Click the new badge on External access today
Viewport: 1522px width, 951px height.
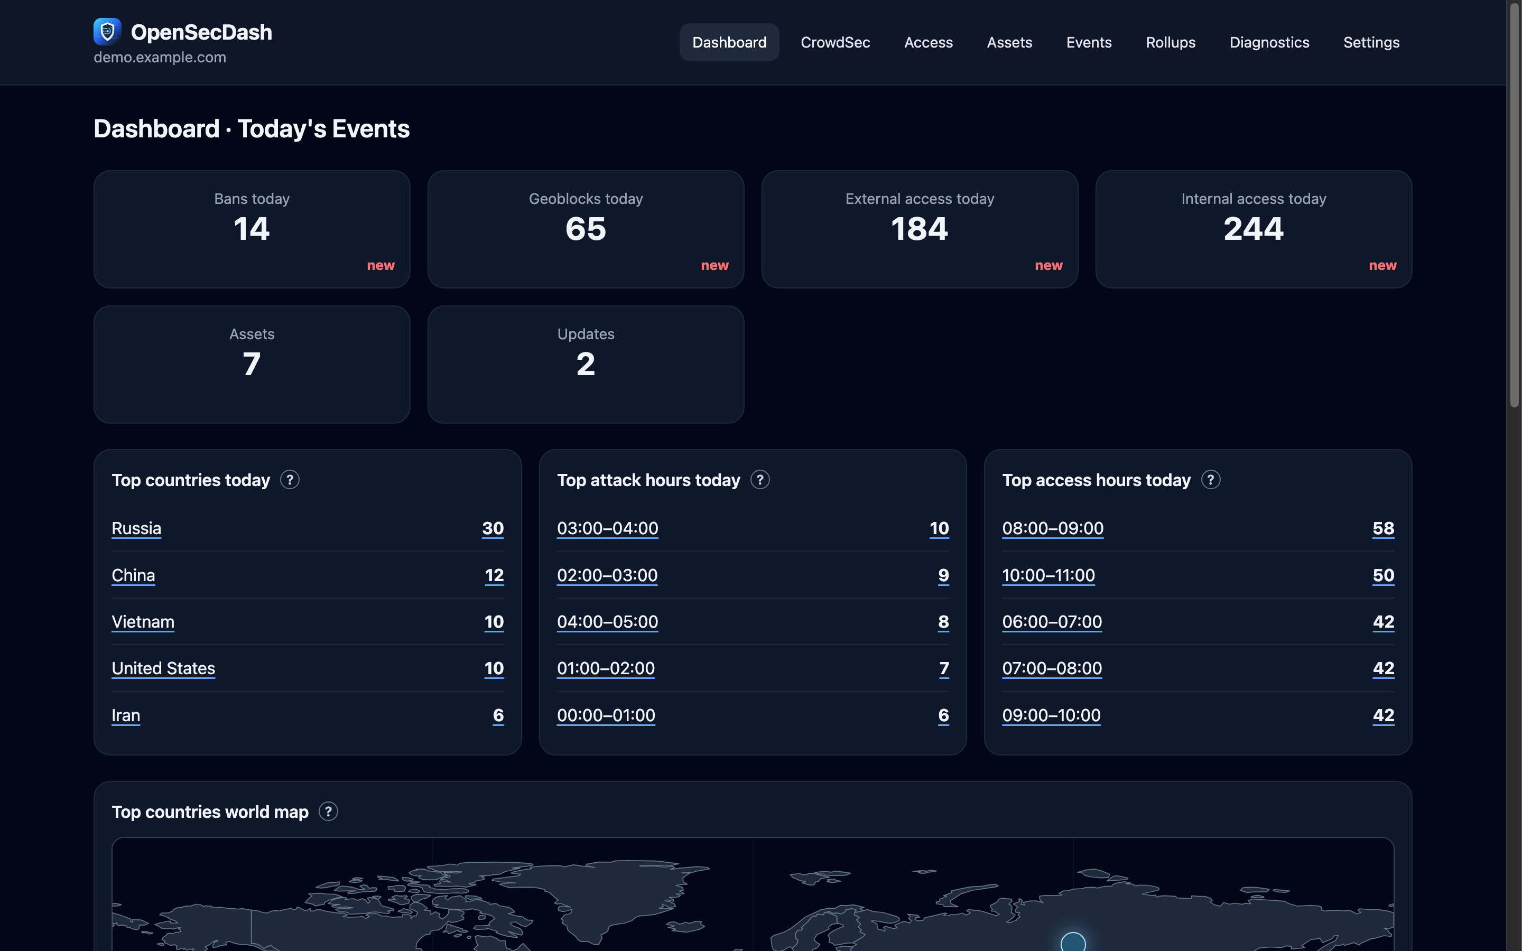click(1048, 265)
